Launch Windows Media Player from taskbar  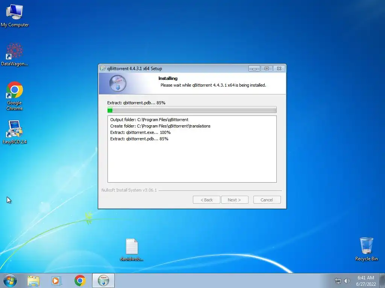point(56,280)
